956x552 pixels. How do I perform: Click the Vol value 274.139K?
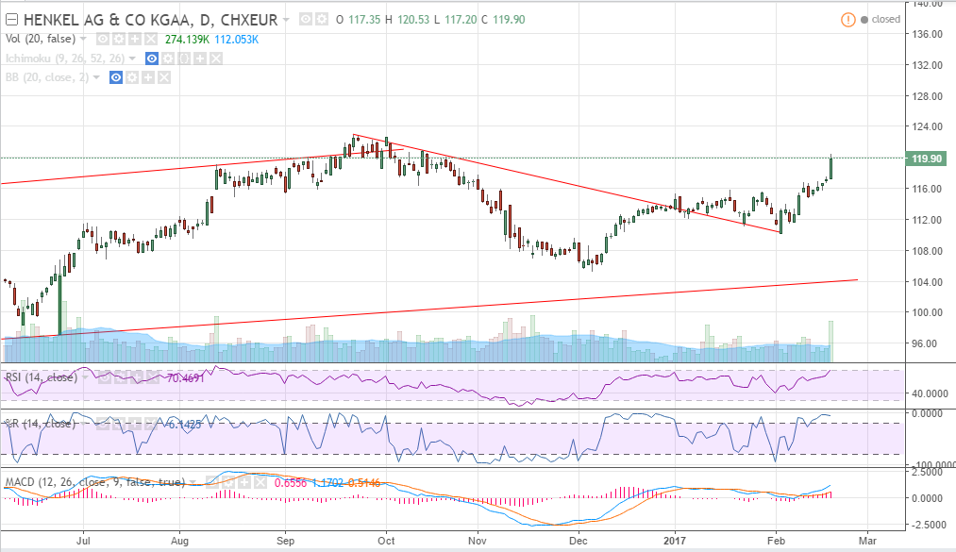pyautogui.click(x=188, y=39)
